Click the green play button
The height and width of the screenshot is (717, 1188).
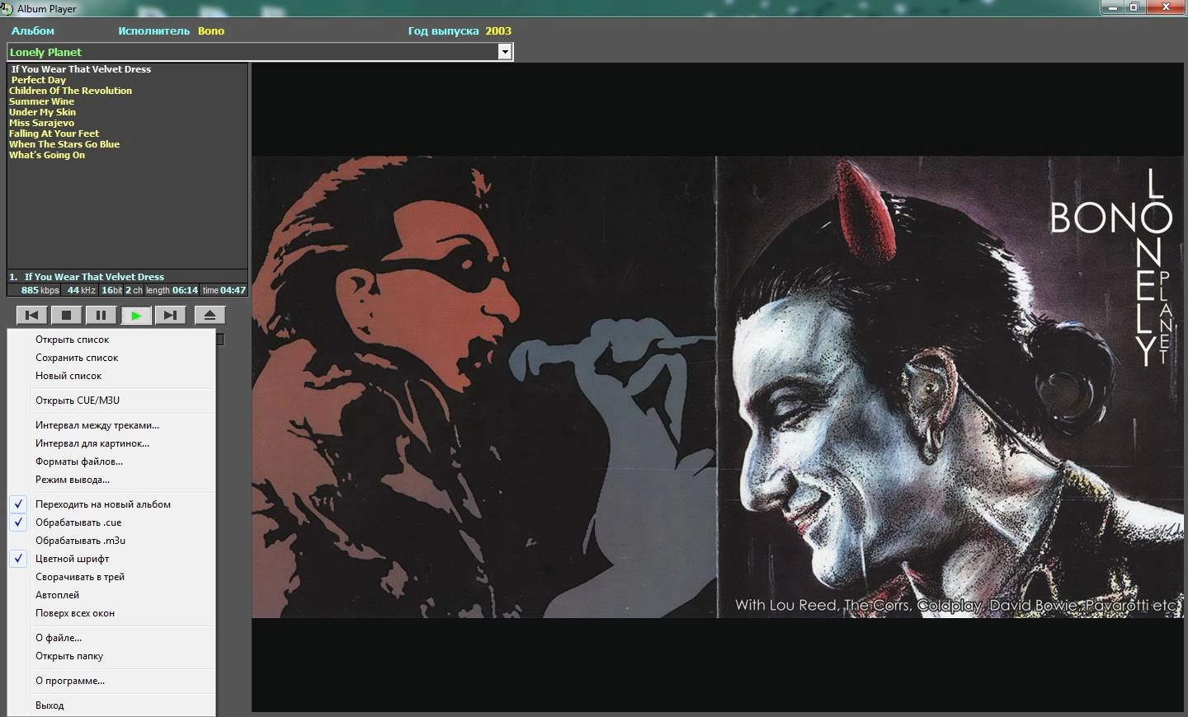135,315
